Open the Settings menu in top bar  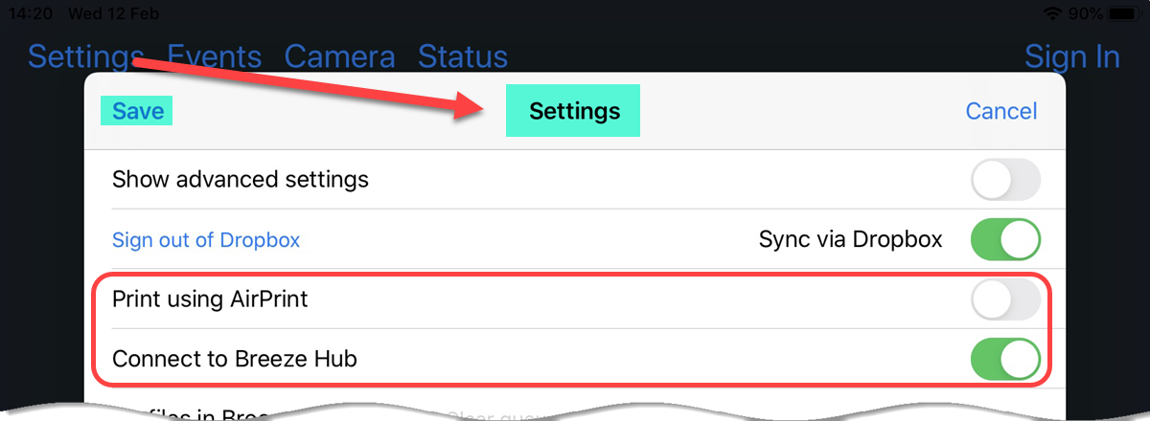[85, 56]
